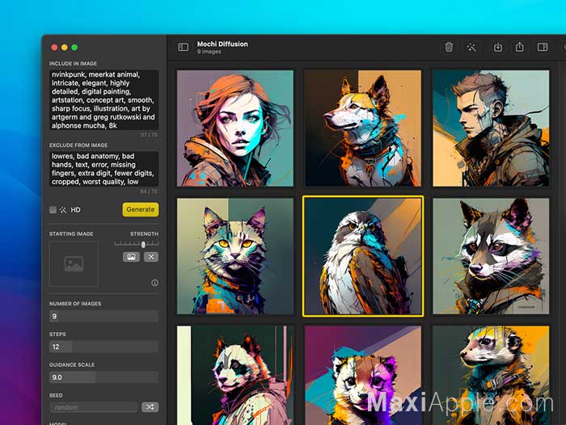Click the INCLUDE IN IMAGE label
The width and height of the screenshot is (566, 425).
[73, 64]
